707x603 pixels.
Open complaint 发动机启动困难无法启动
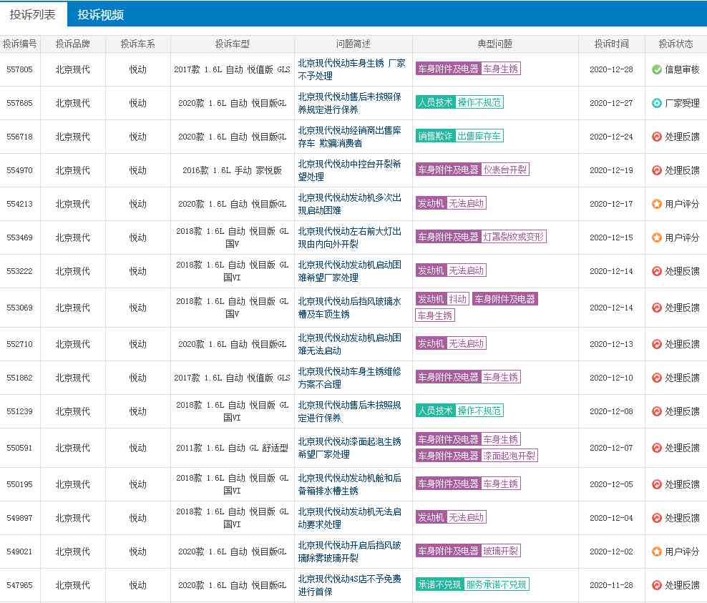(x=349, y=344)
